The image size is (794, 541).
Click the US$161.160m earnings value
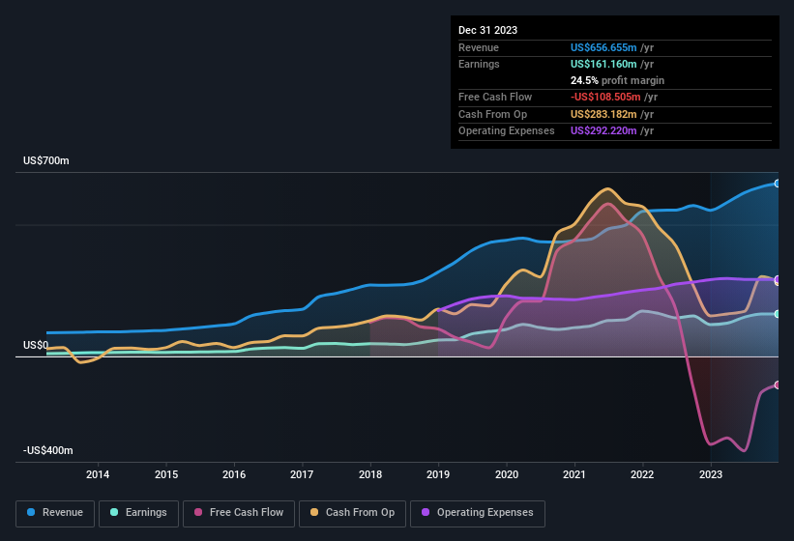603,64
